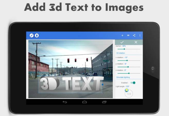The image size is (169, 116).
Task: Toggle the Simulate lighting Enabled switch
Action: point(133,83)
